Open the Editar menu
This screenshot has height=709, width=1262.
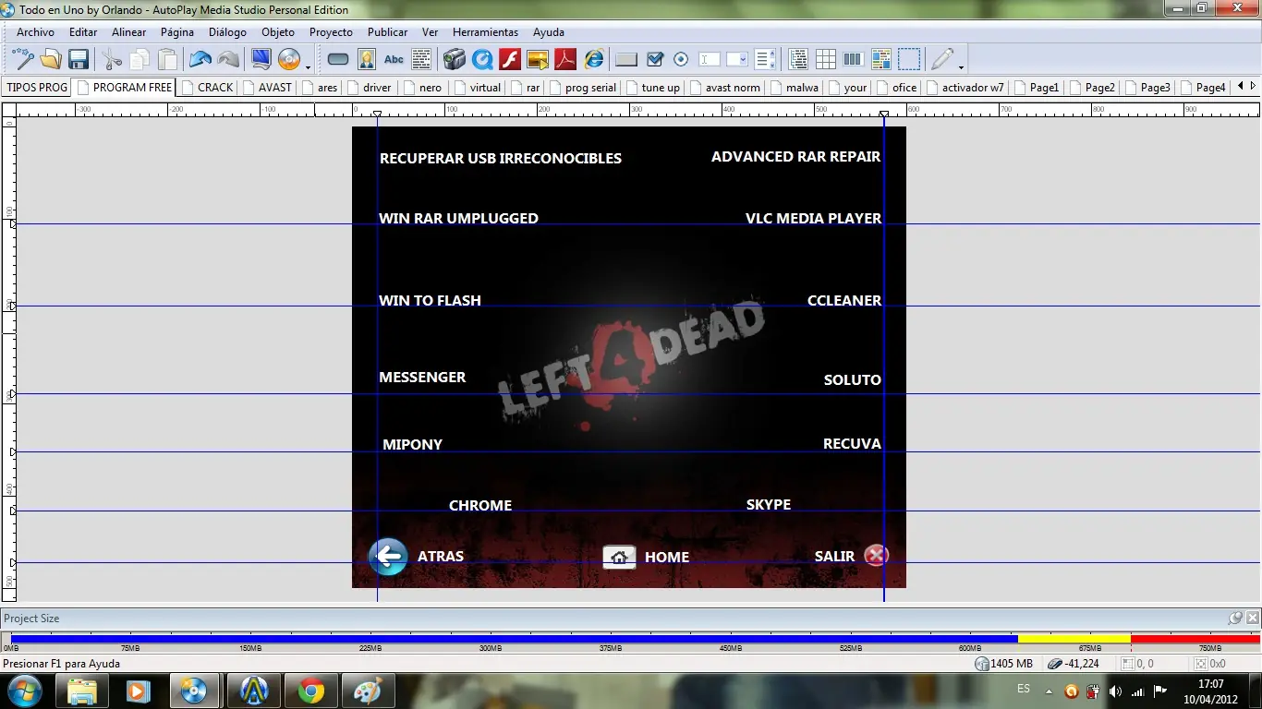click(x=83, y=32)
